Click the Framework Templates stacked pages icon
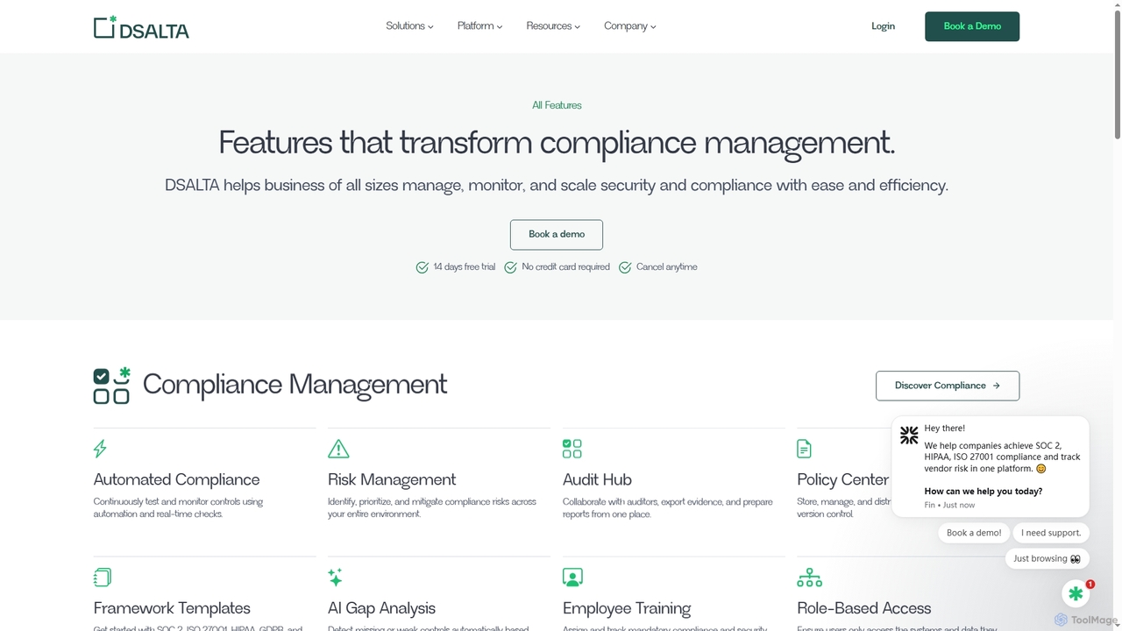Image resolution: width=1122 pixels, height=631 pixels. (102, 578)
